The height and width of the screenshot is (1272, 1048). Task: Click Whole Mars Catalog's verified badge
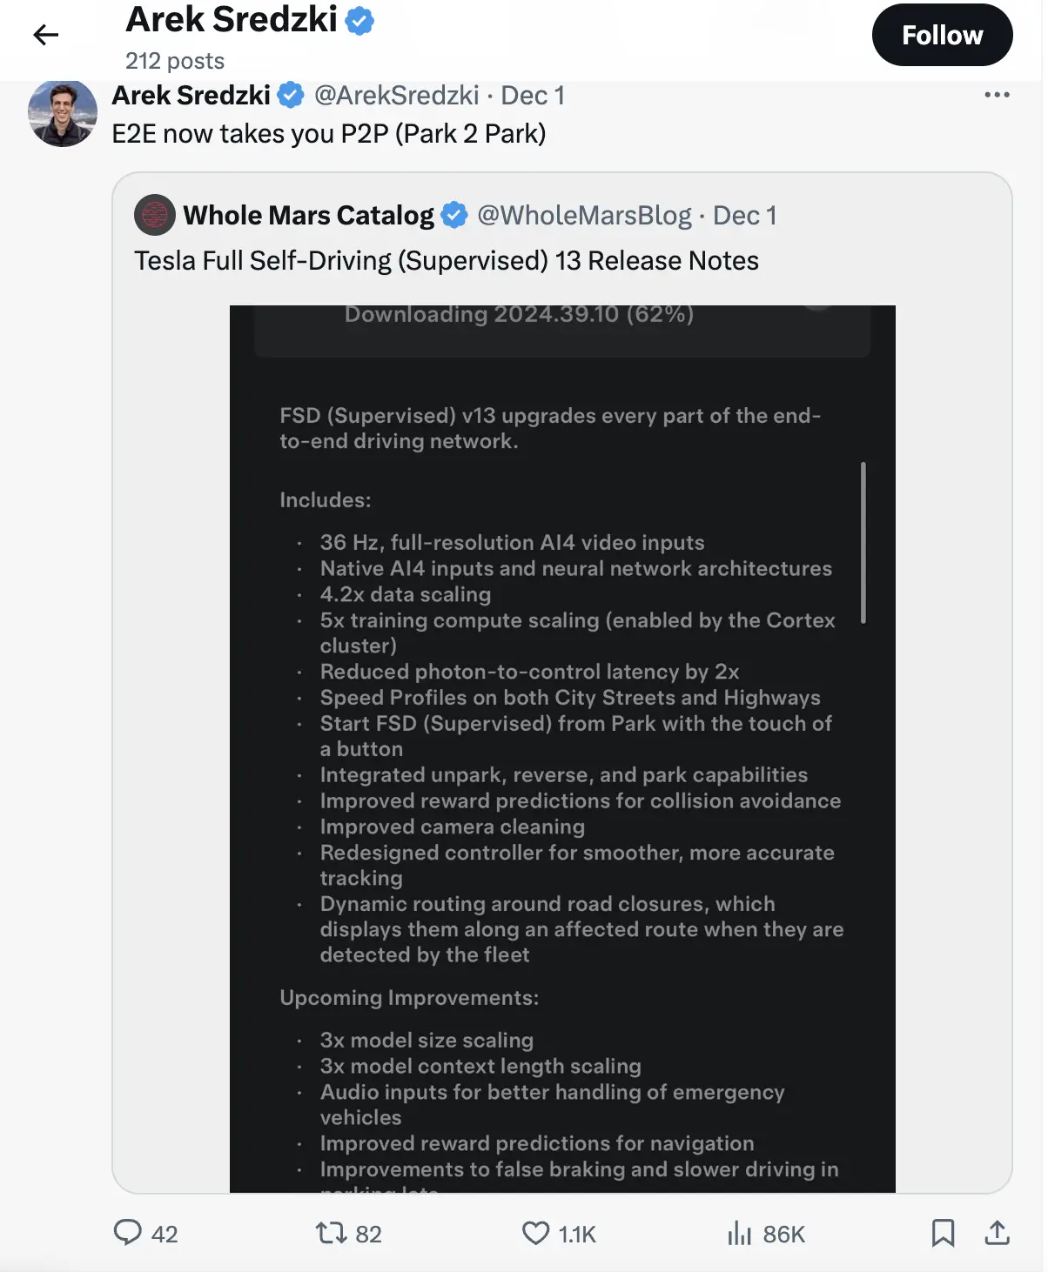tap(454, 215)
